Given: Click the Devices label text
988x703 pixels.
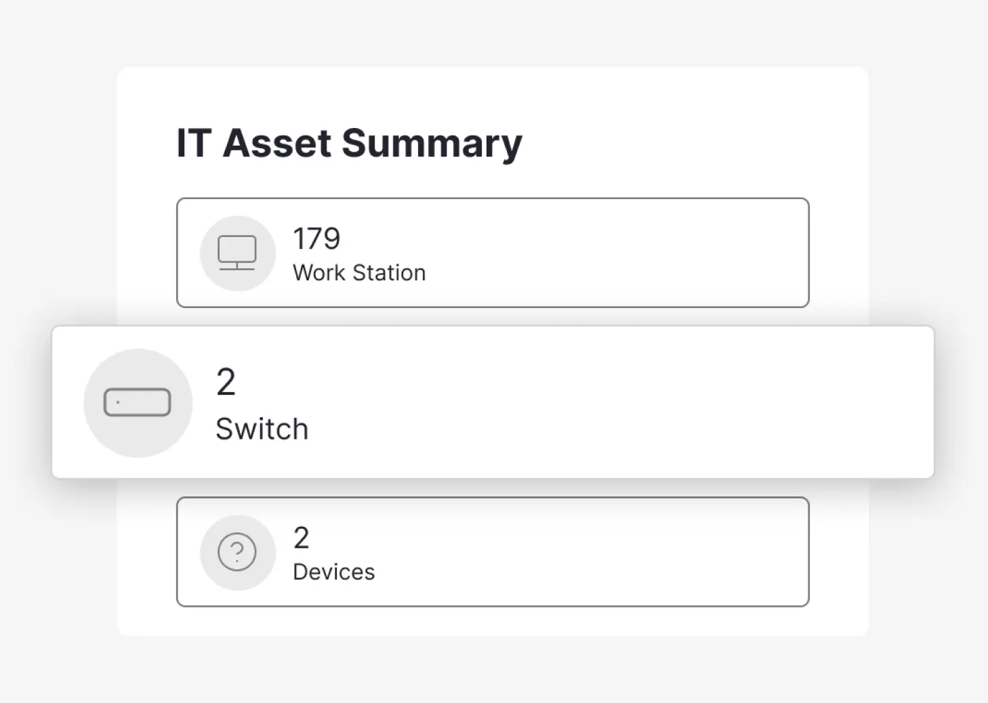Looking at the screenshot, I should 333,572.
